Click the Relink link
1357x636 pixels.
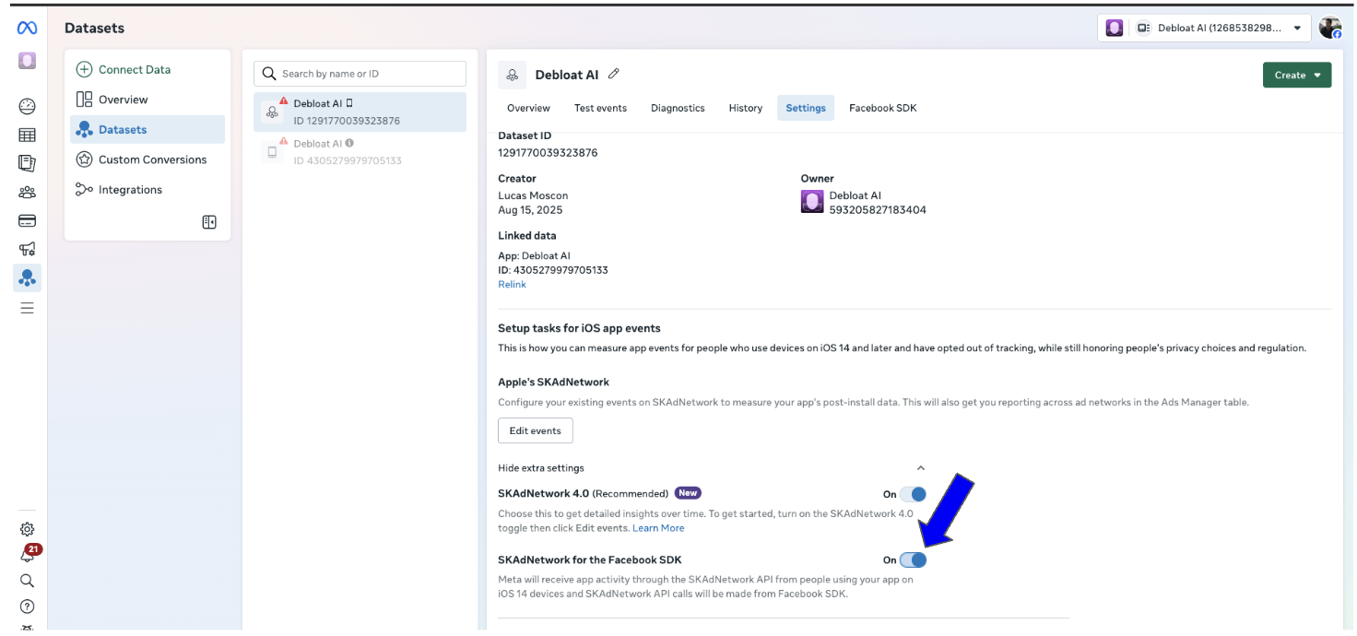pos(512,285)
